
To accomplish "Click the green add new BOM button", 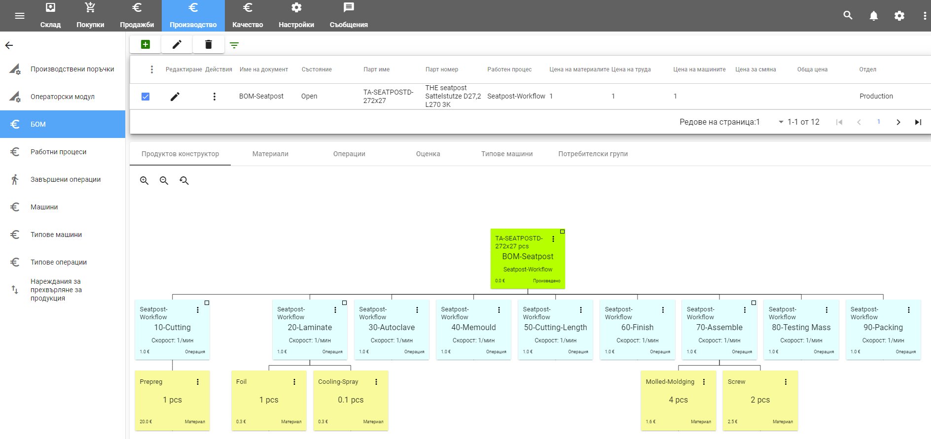I will pos(145,45).
